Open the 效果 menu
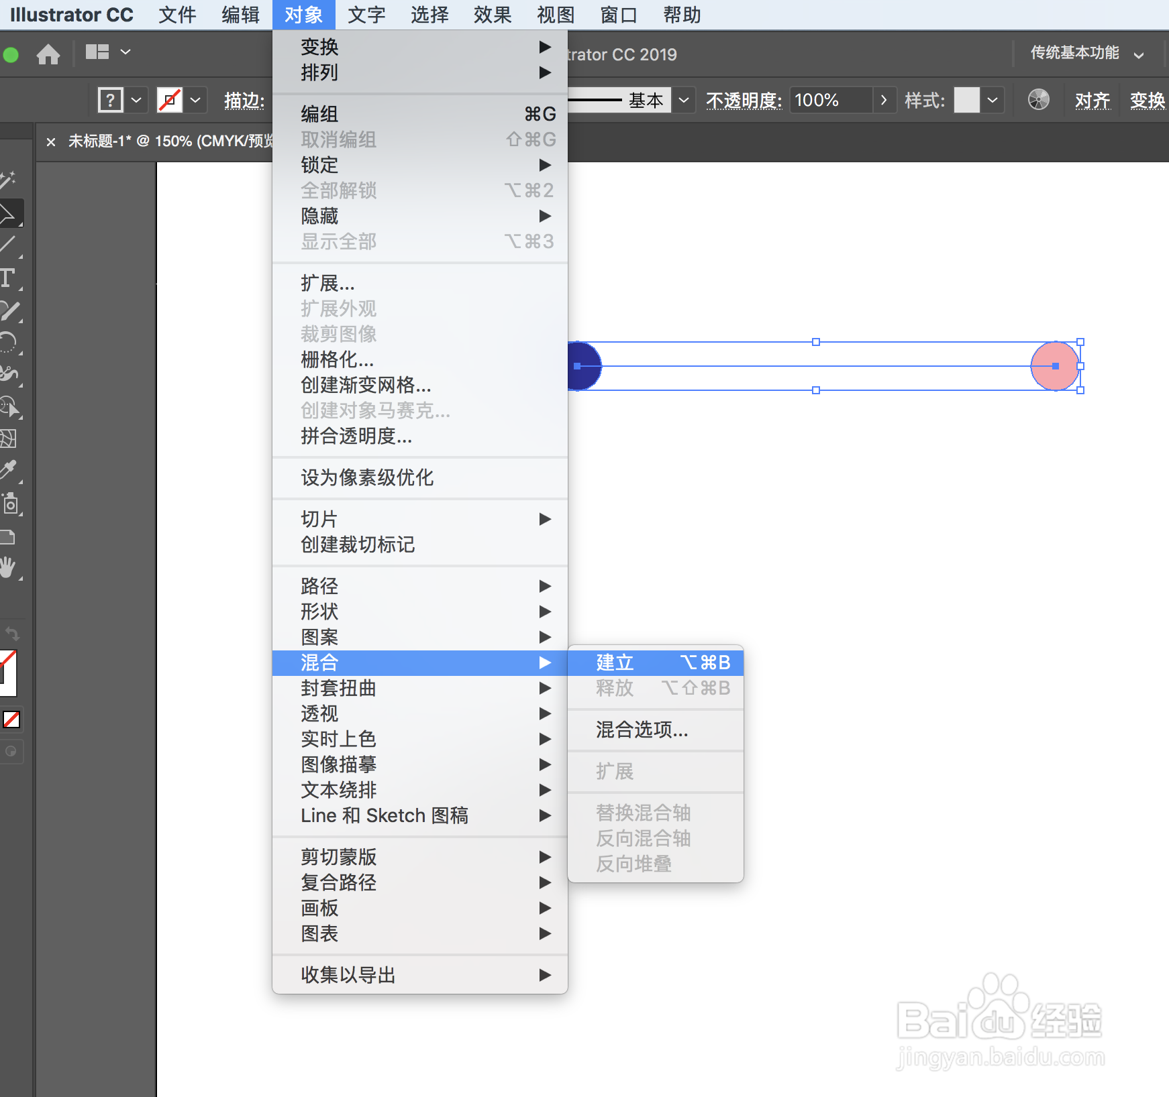 click(493, 15)
